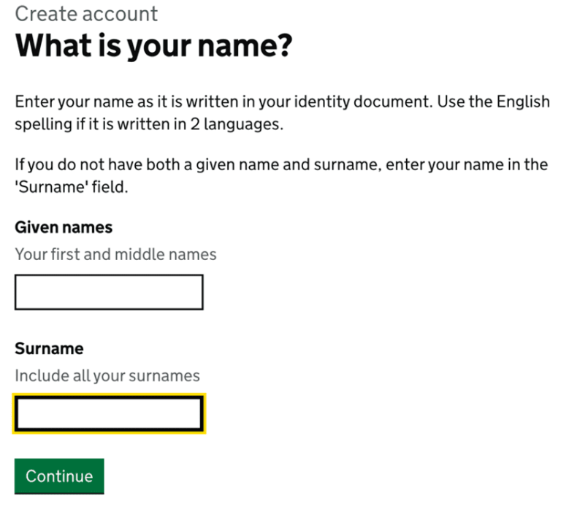Click the 'What is your name?' heading
This screenshot has height=520, width=561.
click(x=153, y=47)
